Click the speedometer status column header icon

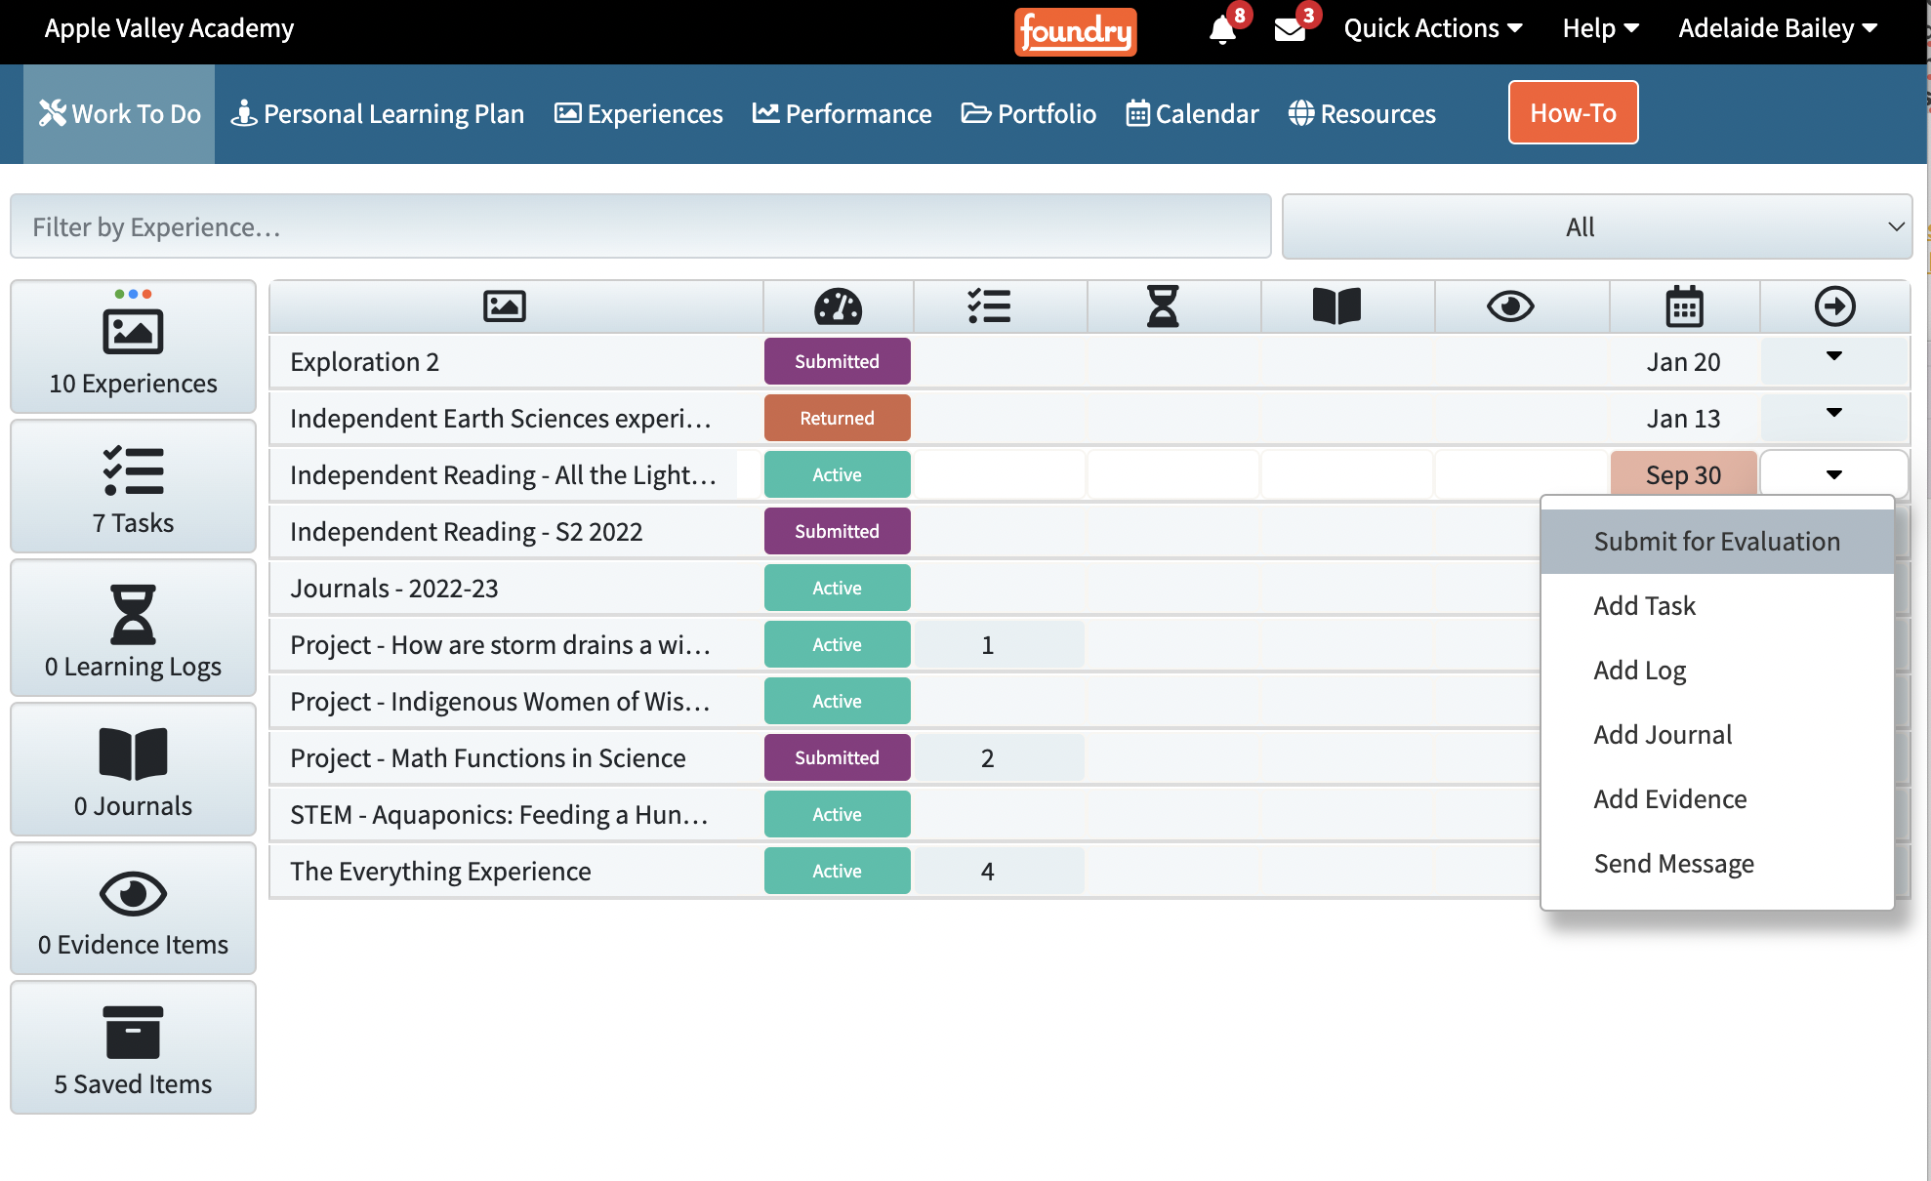[x=838, y=306]
